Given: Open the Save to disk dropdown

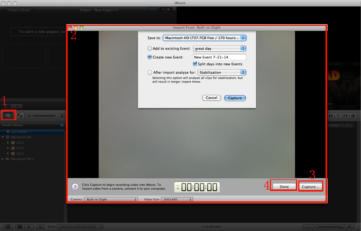Looking at the screenshot, I should [204, 38].
